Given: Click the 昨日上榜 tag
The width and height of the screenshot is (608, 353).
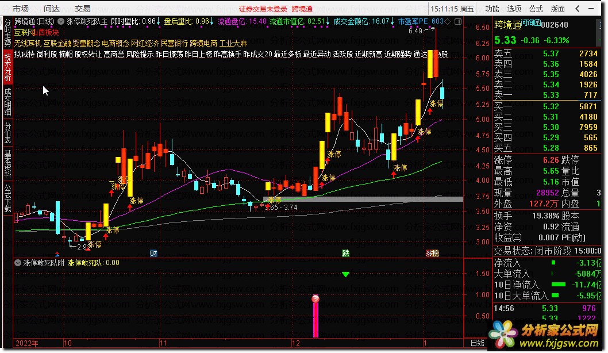Looking at the screenshot, I should tap(198, 54).
